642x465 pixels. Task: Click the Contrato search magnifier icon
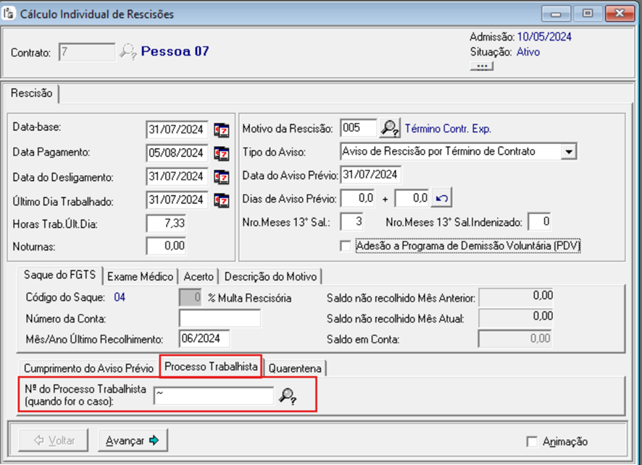click(x=128, y=51)
